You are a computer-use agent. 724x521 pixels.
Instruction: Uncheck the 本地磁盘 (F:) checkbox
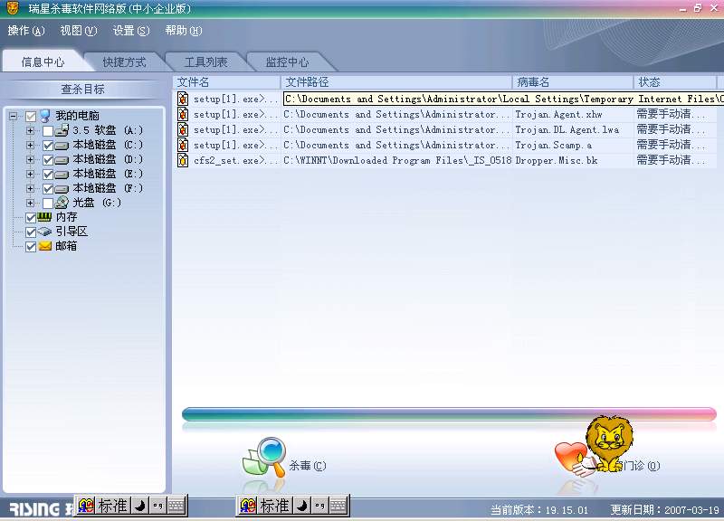tap(48, 189)
